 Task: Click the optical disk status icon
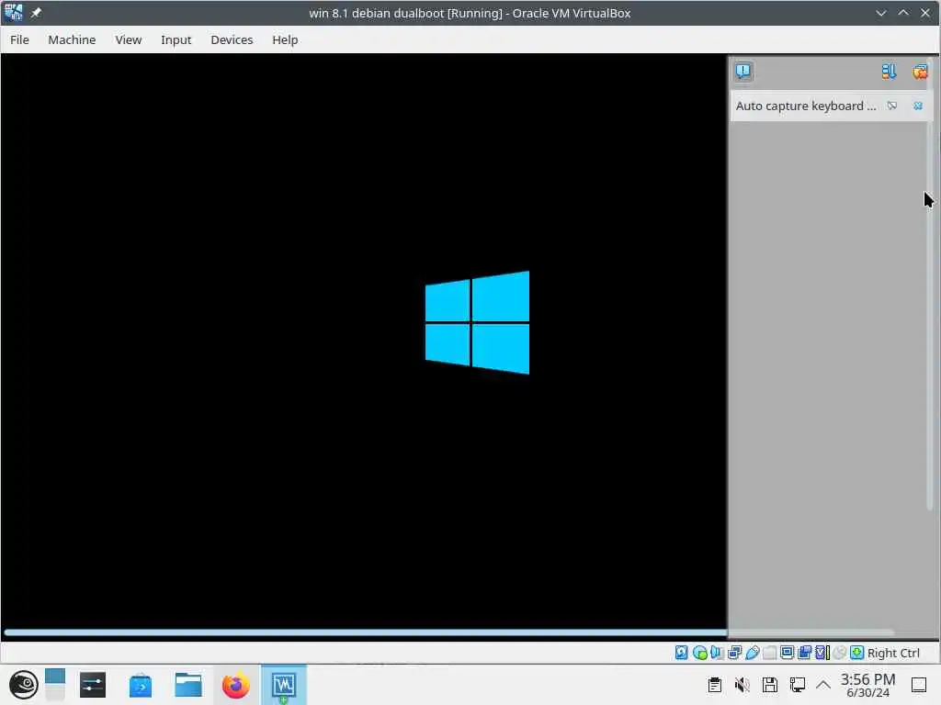[699, 653]
